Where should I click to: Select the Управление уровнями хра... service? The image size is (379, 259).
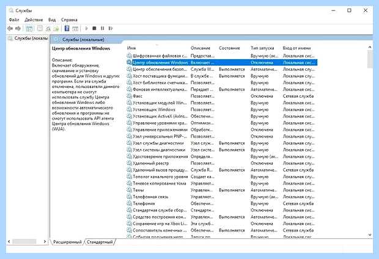coord(222,123)
